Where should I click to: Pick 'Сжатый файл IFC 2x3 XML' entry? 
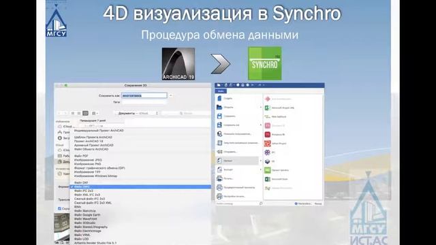point(93,203)
